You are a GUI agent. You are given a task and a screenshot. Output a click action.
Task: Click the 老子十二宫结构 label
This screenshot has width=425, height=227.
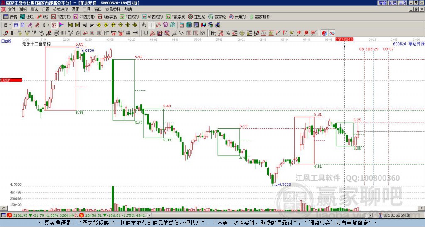pos(37,43)
